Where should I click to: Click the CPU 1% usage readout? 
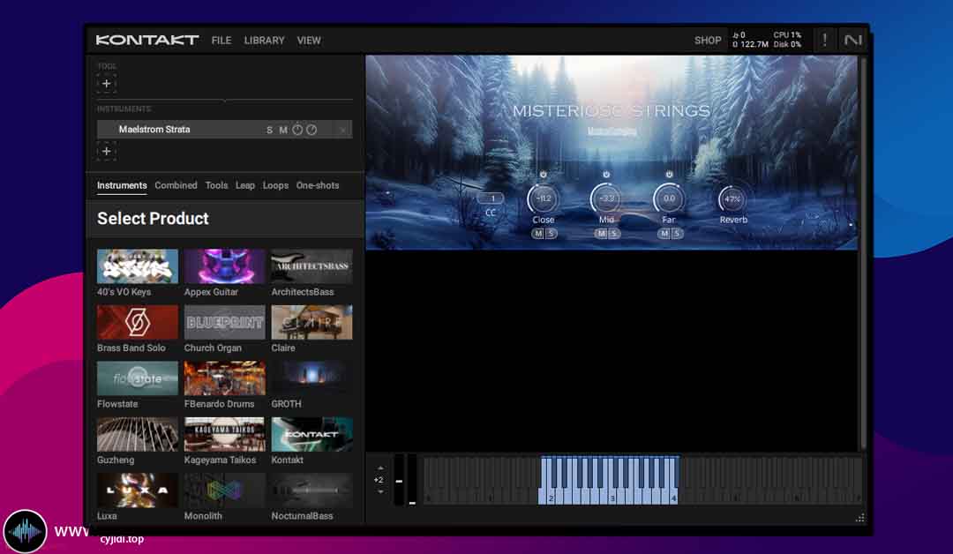pyautogui.click(x=787, y=35)
